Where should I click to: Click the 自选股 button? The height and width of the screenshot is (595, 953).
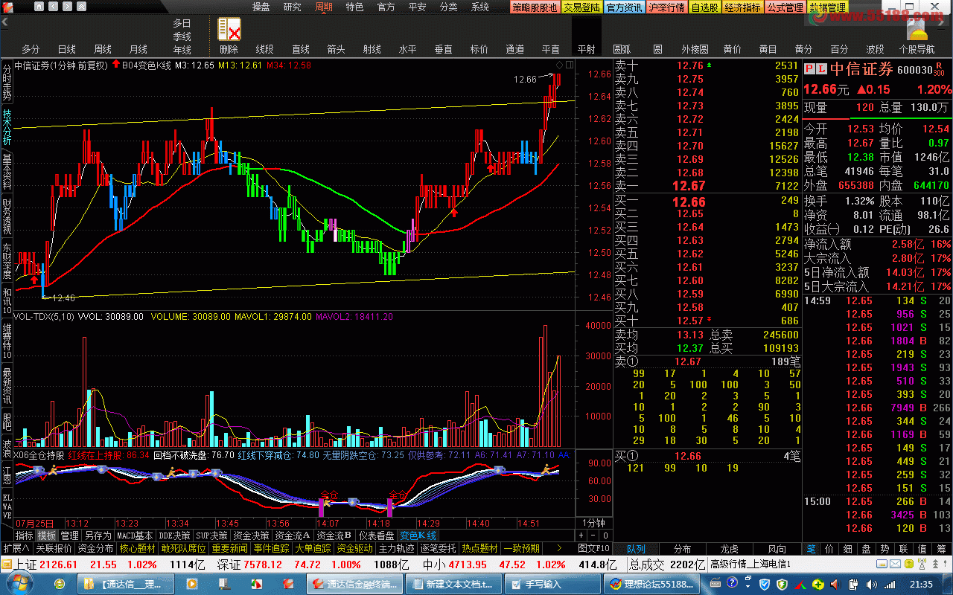(x=704, y=7)
